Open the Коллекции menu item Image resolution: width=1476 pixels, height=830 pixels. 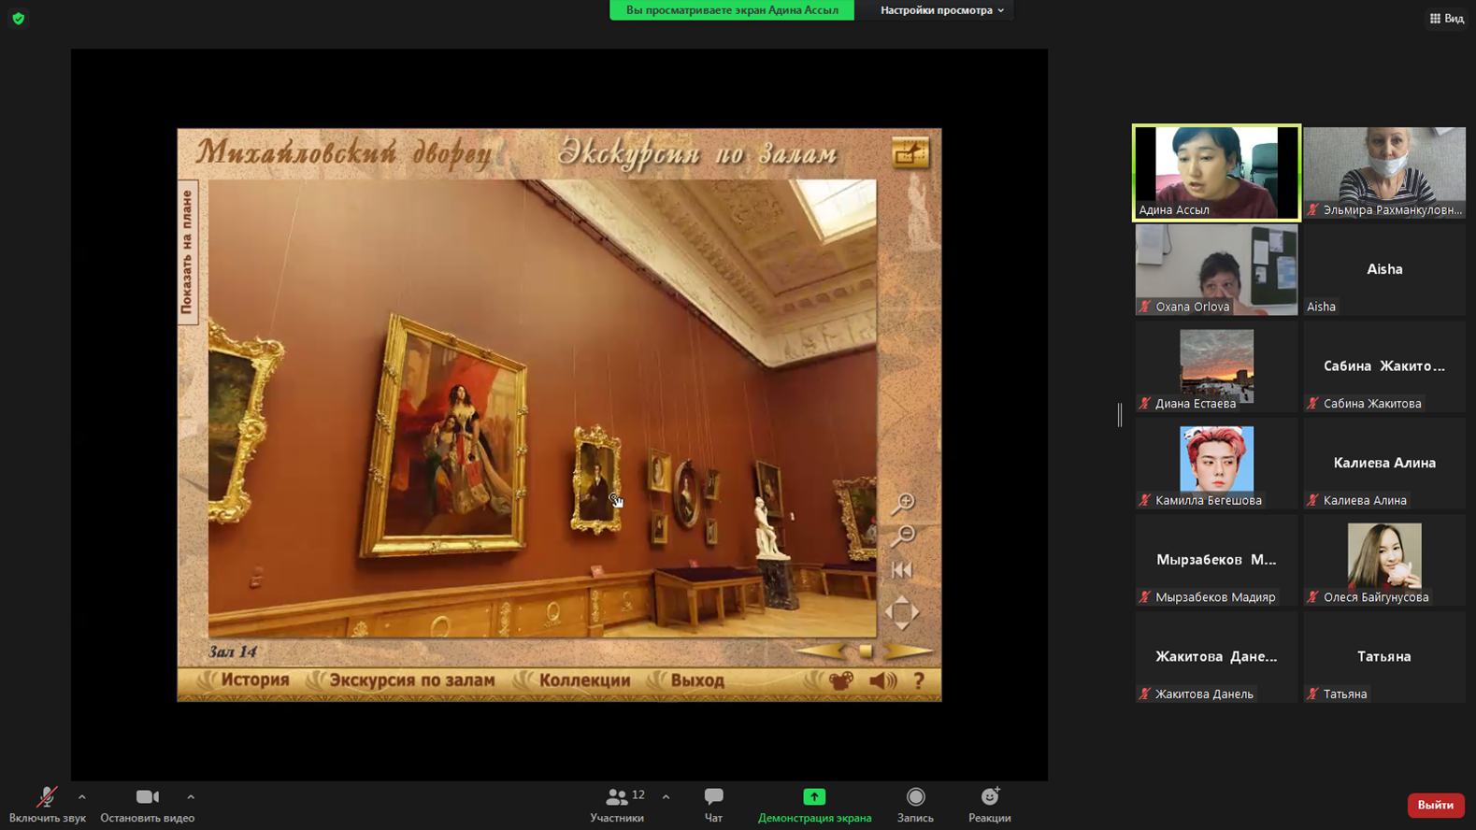tap(584, 680)
